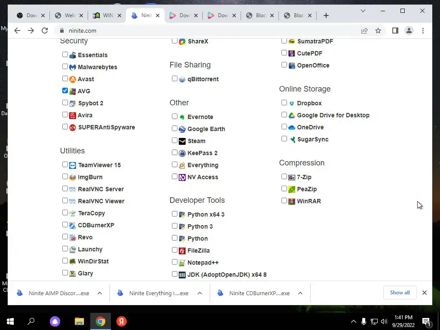Click the WinDirStat icon
The height and width of the screenshot is (330, 440).
(72, 262)
